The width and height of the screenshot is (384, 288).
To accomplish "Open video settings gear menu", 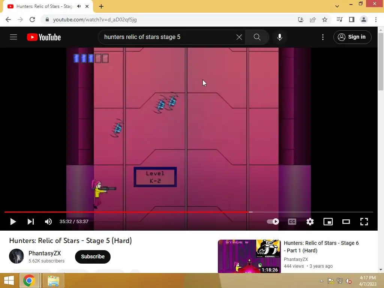I will tap(310, 222).
